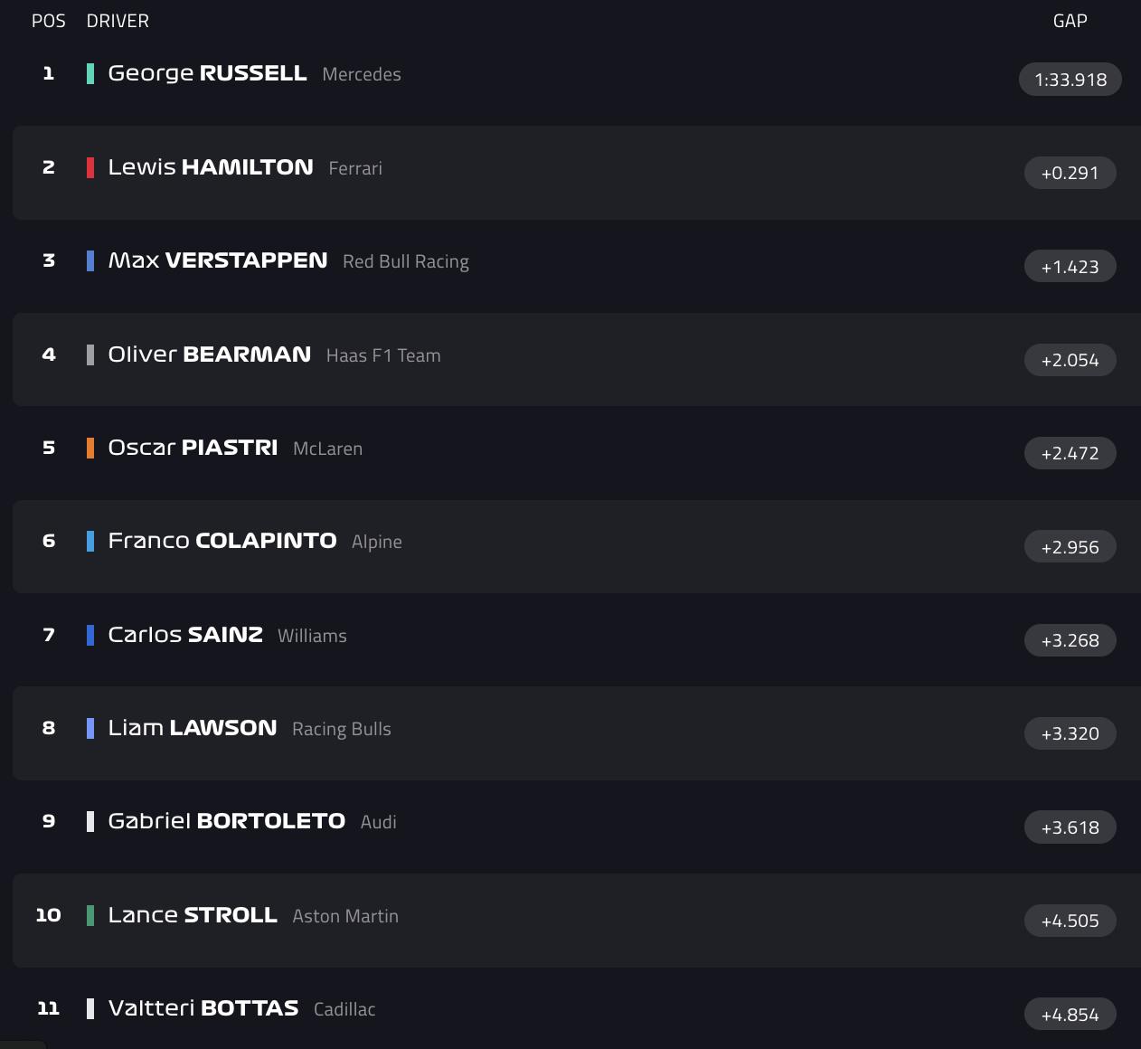Click Gabriel Bortoleto's position number 9
Image resolution: width=1141 pixels, height=1049 pixels.
point(48,821)
